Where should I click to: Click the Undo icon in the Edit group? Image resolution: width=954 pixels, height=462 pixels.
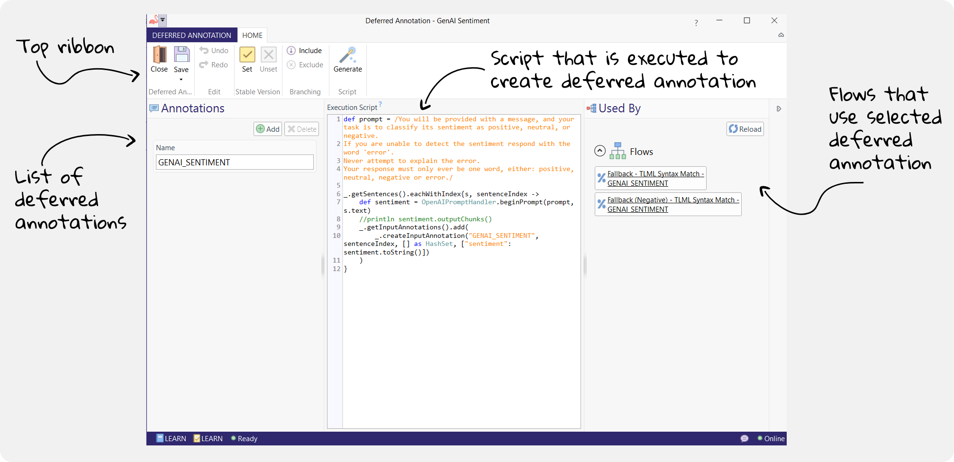[204, 50]
